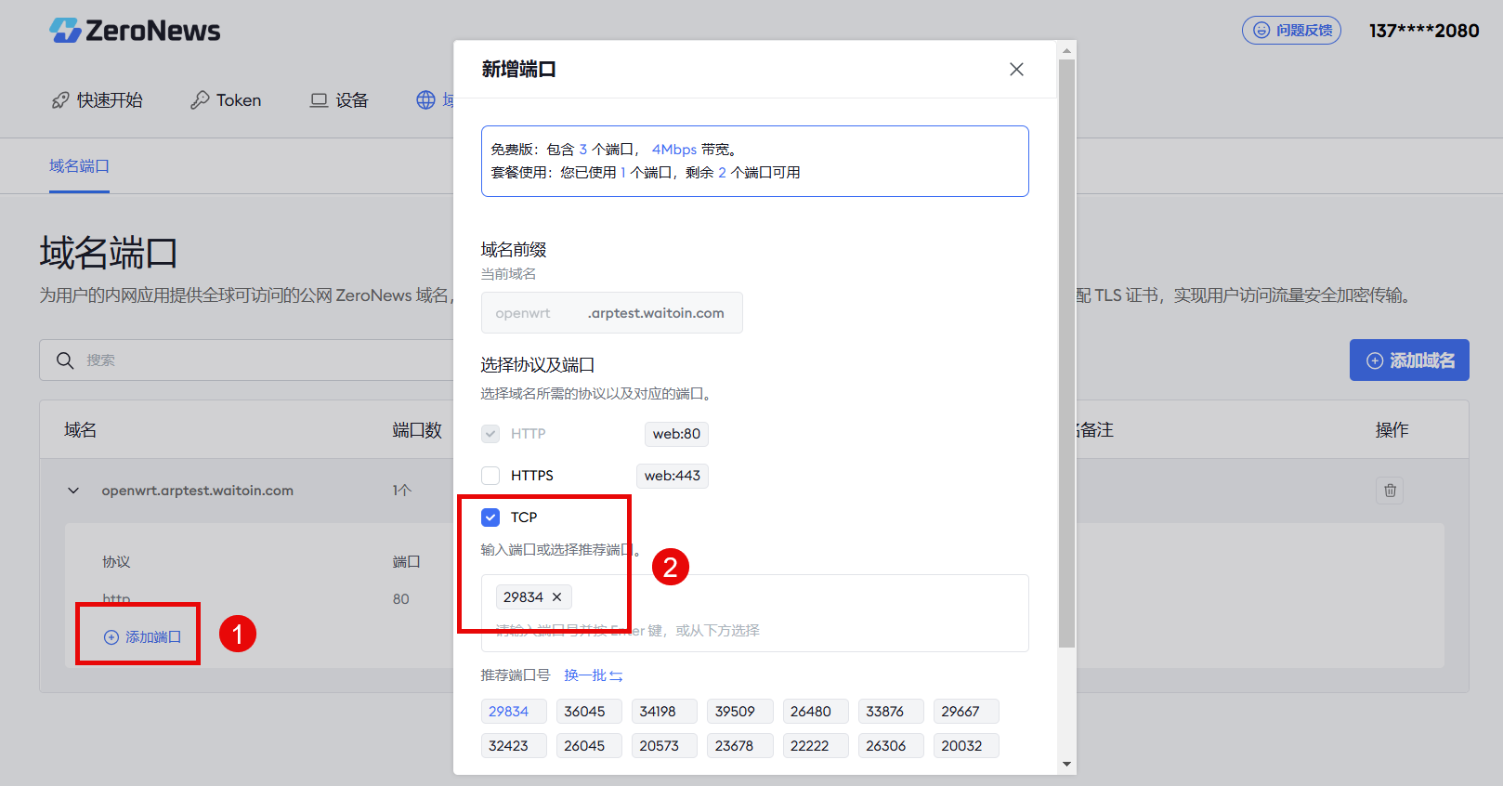Open account menu 137****2080

pos(1424,31)
